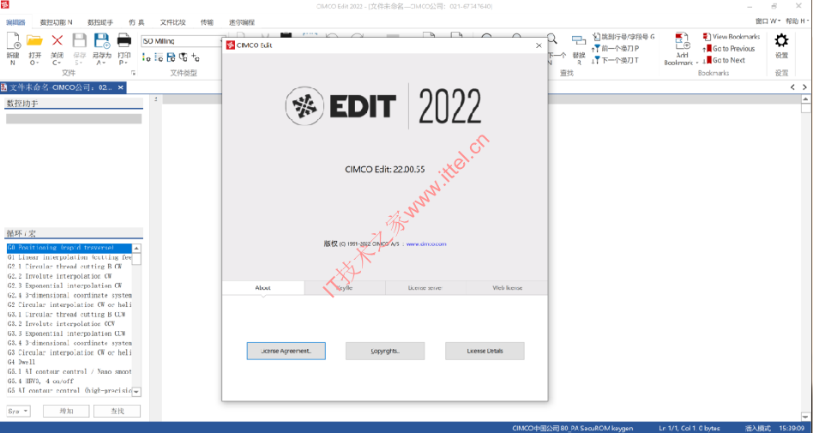Close the 文件未命名 document tab
The width and height of the screenshot is (813, 433).
click(120, 87)
